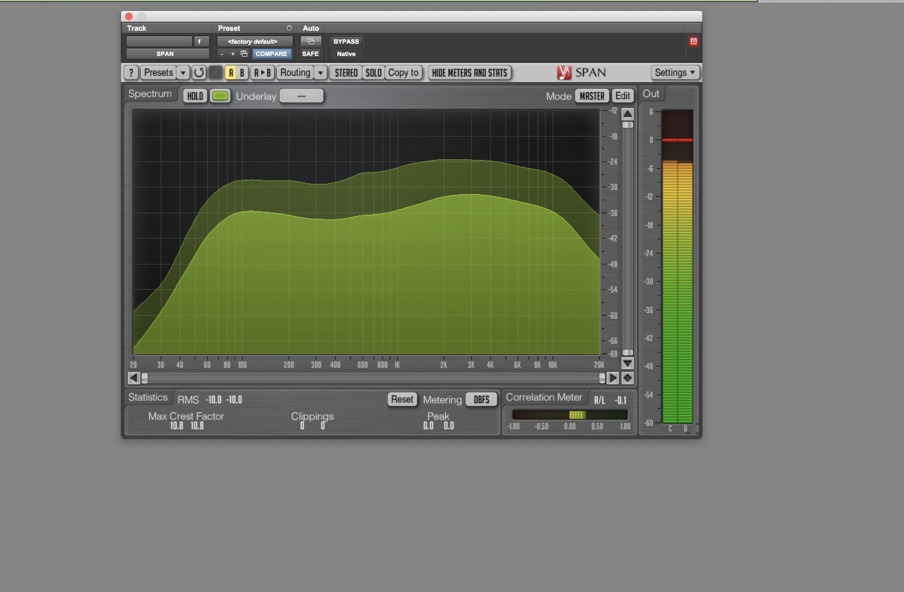Click the spectrum scroll right arrow
The height and width of the screenshot is (592, 904).
coord(612,378)
